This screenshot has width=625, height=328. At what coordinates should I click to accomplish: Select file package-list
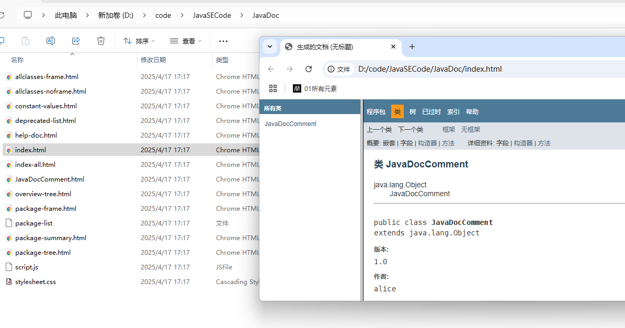coord(33,223)
